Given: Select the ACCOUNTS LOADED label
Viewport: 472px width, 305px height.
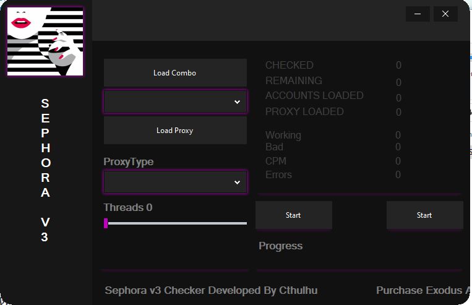Looking at the screenshot, I should [x=314, y=95].
